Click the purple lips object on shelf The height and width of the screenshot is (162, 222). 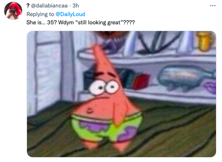pos(210,87)
